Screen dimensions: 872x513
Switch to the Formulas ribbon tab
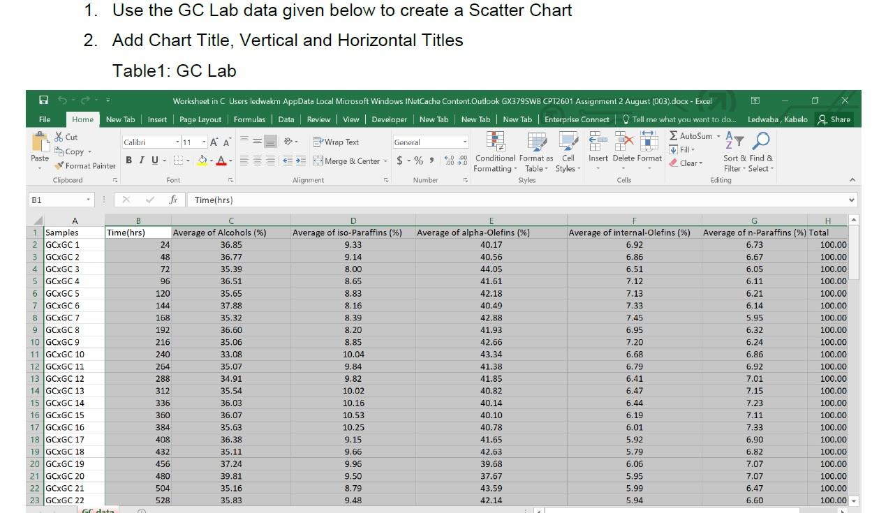[x=250, y=119]
